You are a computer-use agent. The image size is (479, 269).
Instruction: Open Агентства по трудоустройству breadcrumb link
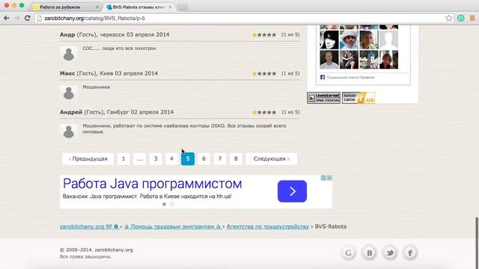pos(268,226)
